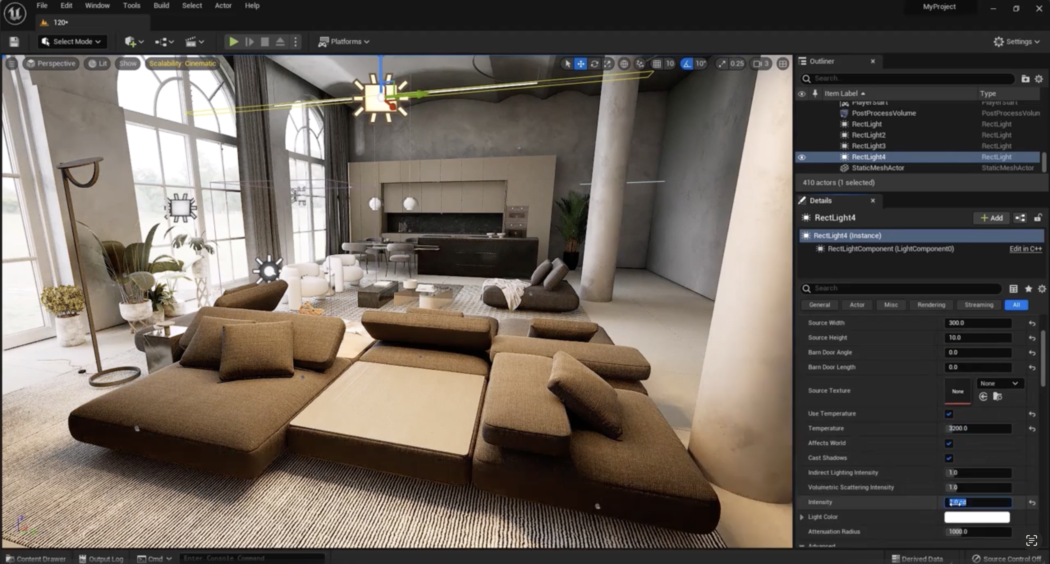Select the rotate transform tool
The image size is (1050, 564).
594,64
